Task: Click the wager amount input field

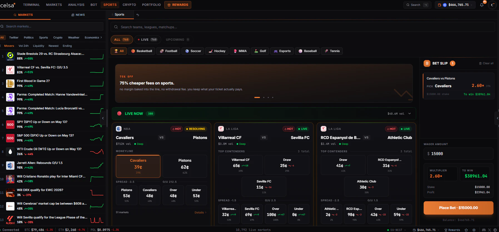Action: 458,154
